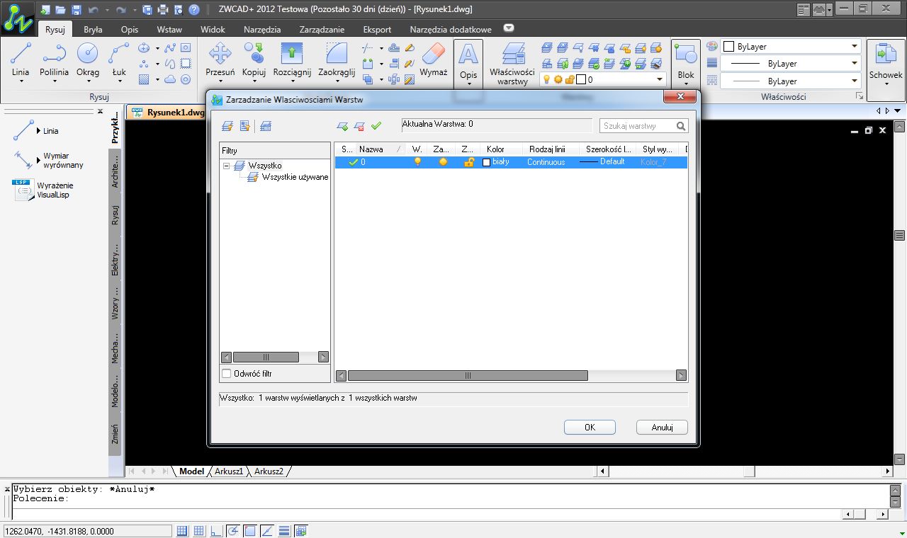
Task: Toggle the grid display icon in the status bar
Action: point(199,531)
